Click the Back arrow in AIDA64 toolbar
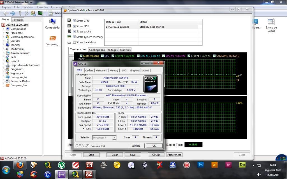Image resolution: width=287 pixels, height=179 pixels. (6, 13)
